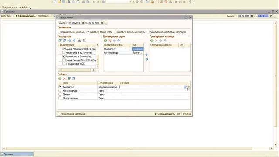
Task: Uncheck all indicators in Показатели toolbar
Action: 65,41
